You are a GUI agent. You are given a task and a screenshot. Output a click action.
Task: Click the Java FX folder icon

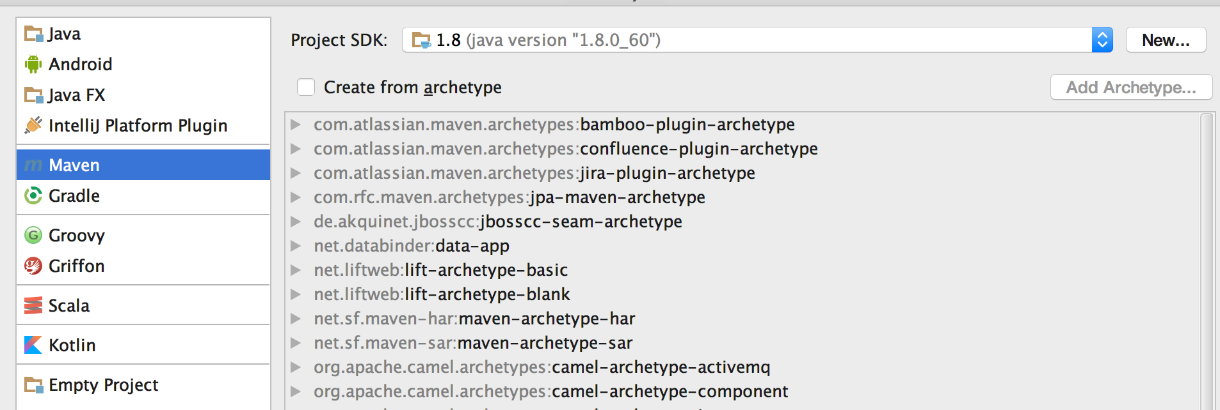click(33, 95)
